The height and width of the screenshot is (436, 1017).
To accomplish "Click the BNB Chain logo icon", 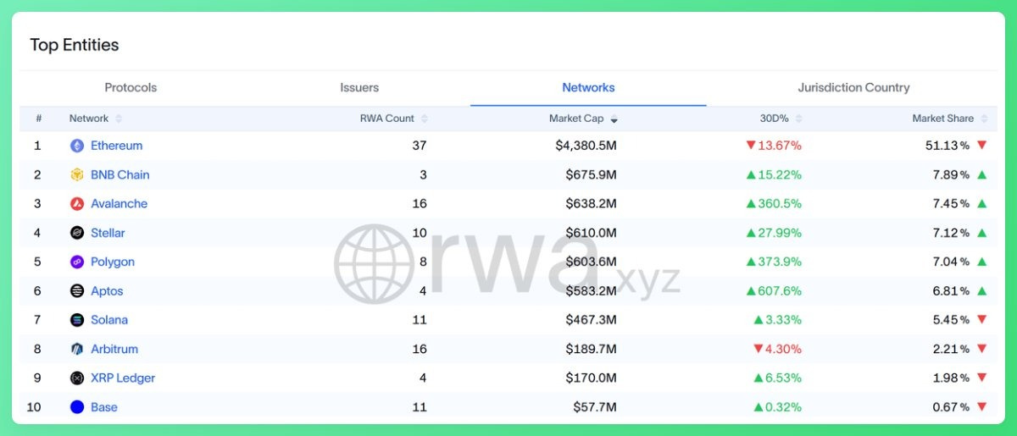I will 77,174.
